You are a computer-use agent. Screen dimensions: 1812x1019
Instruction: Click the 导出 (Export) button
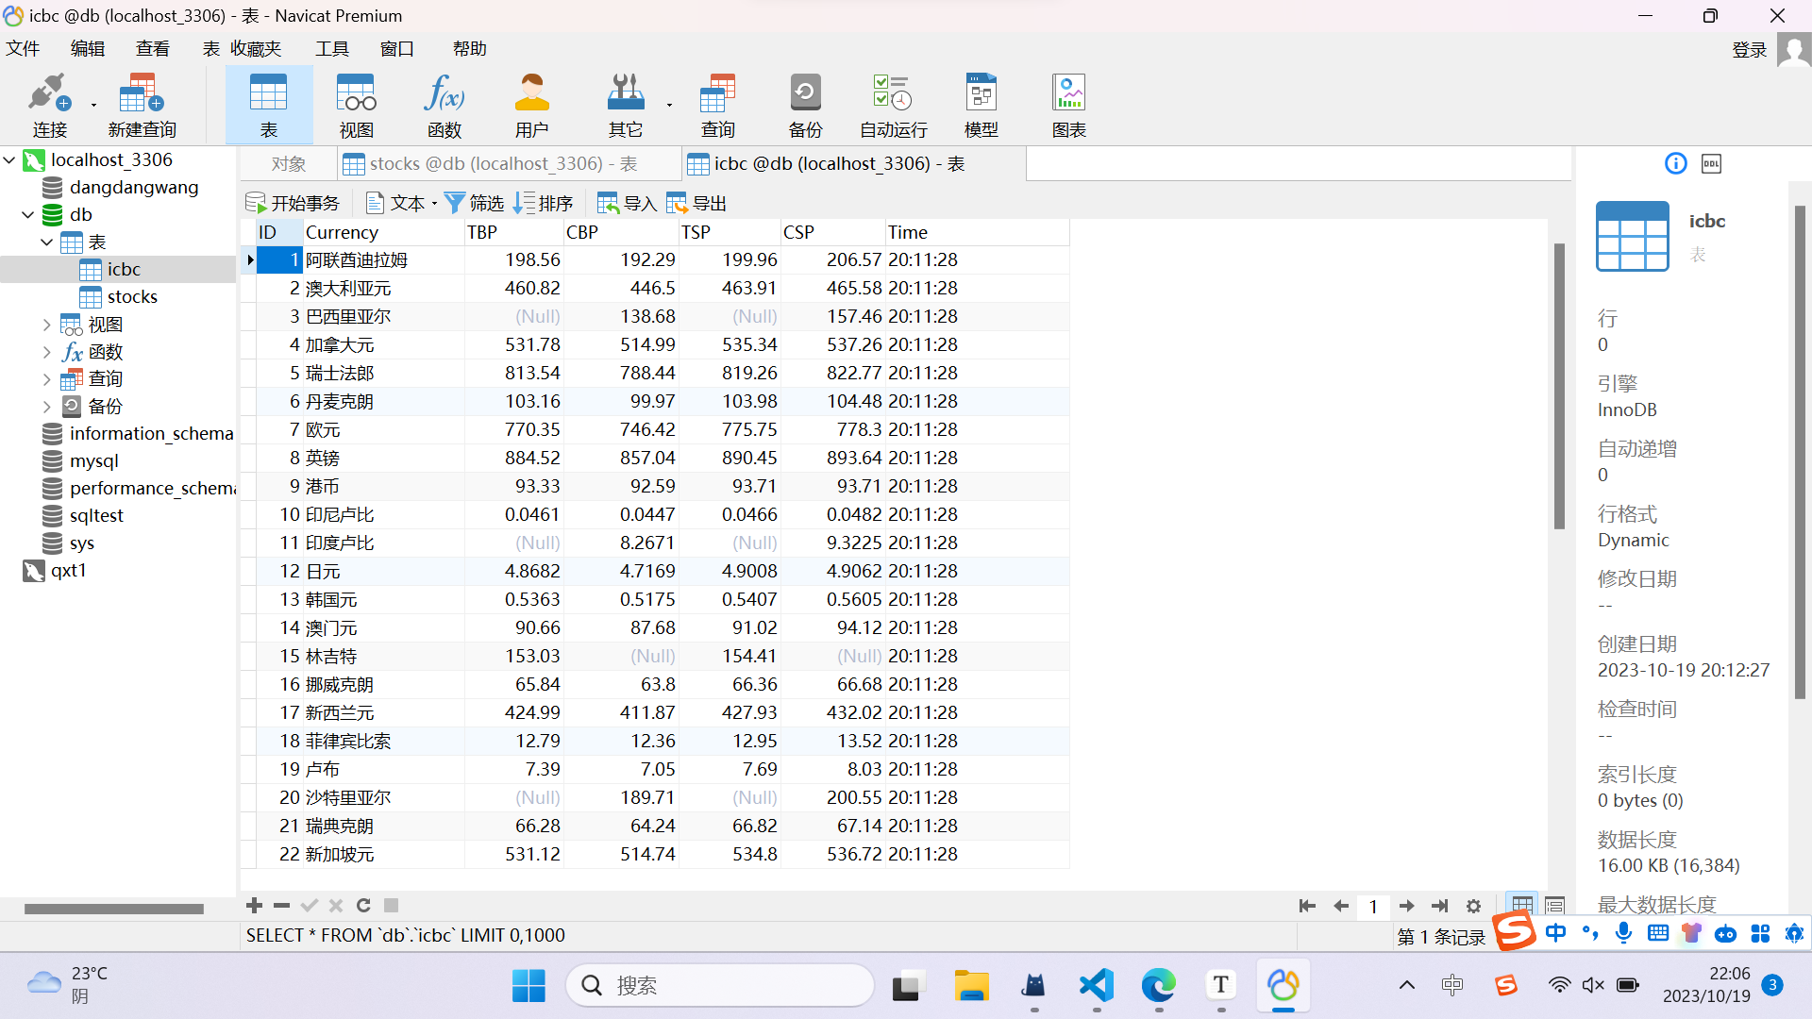click(x=697, y=204)
